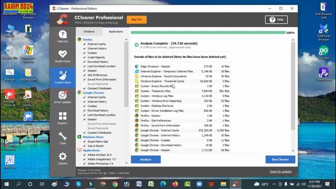
Task: Open the Recycle Bin desktop icon
Action: pos(10,53)
